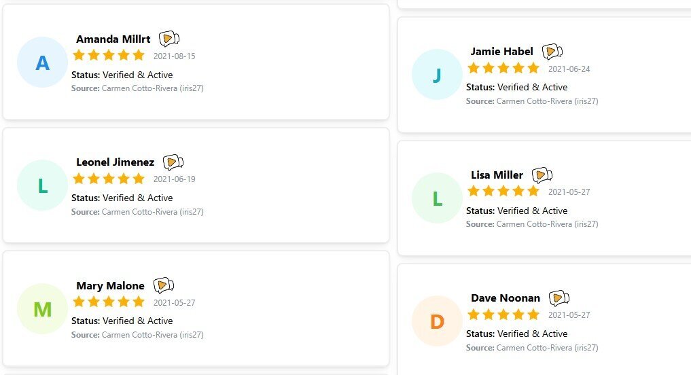Click Status Verified & Active in Lisa Miller's card
This screenshot has width=691, height=375.
517,211
